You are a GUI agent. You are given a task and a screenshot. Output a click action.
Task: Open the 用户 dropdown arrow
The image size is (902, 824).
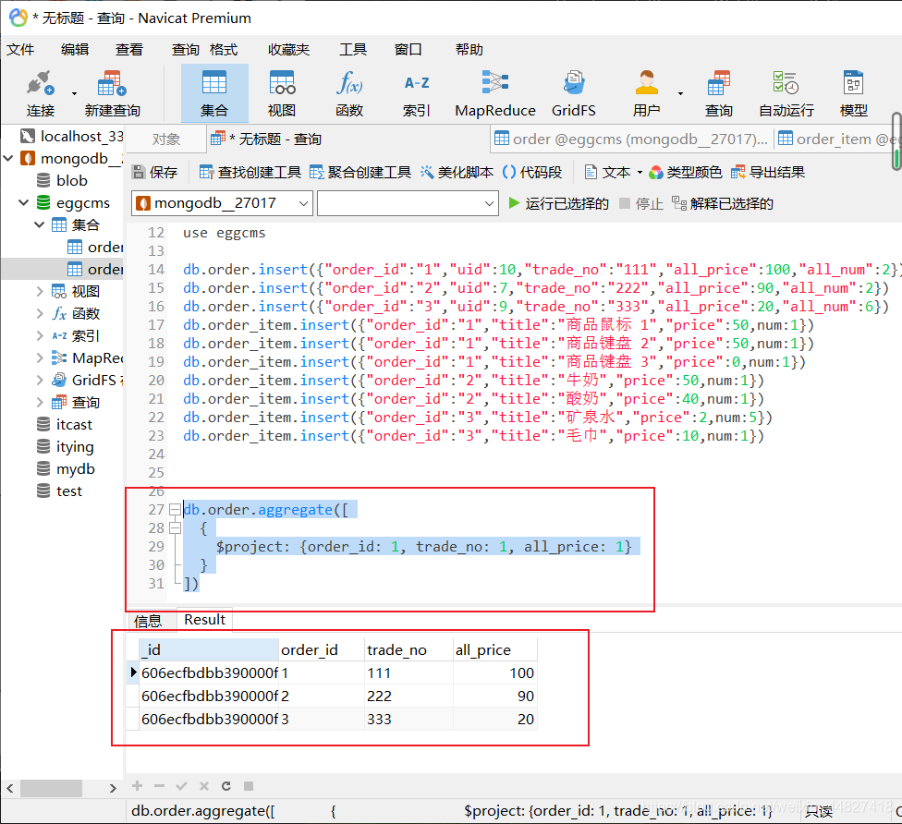pyautogui.click(x=680, y=93)
